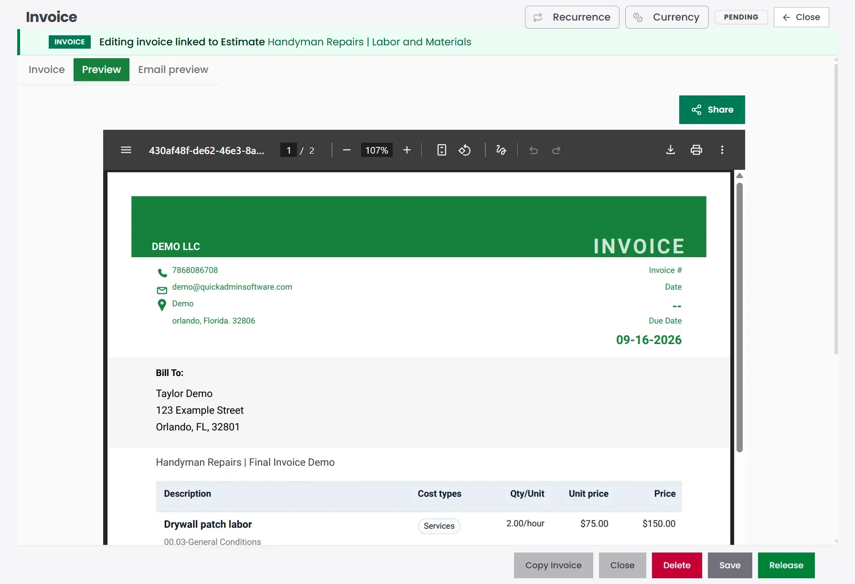
Task: Click the 123 Example Street address line
Action: 200,410
